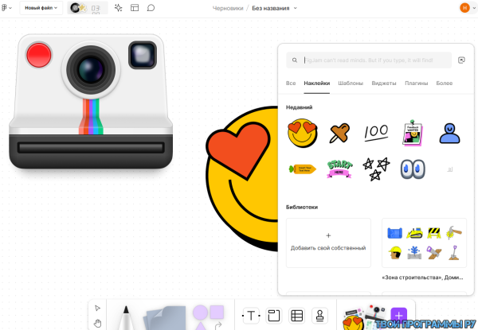Select the Text tool
This screenshot has width=478, height=330.
[x=251, y=316]
